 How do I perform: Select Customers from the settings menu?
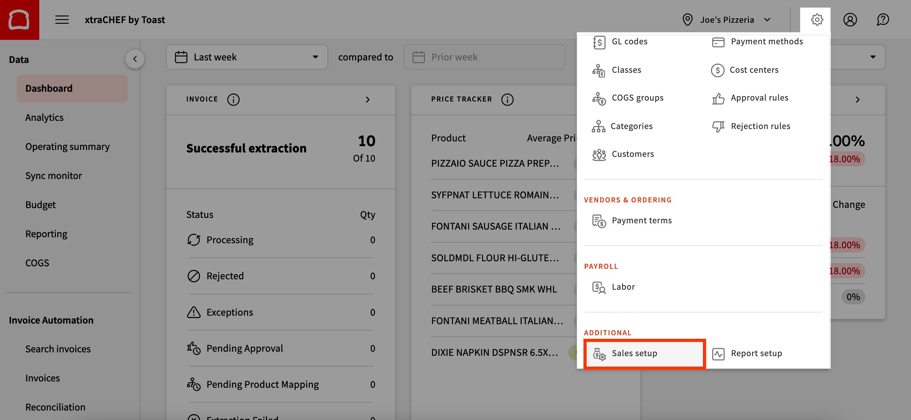coord(633,154)
